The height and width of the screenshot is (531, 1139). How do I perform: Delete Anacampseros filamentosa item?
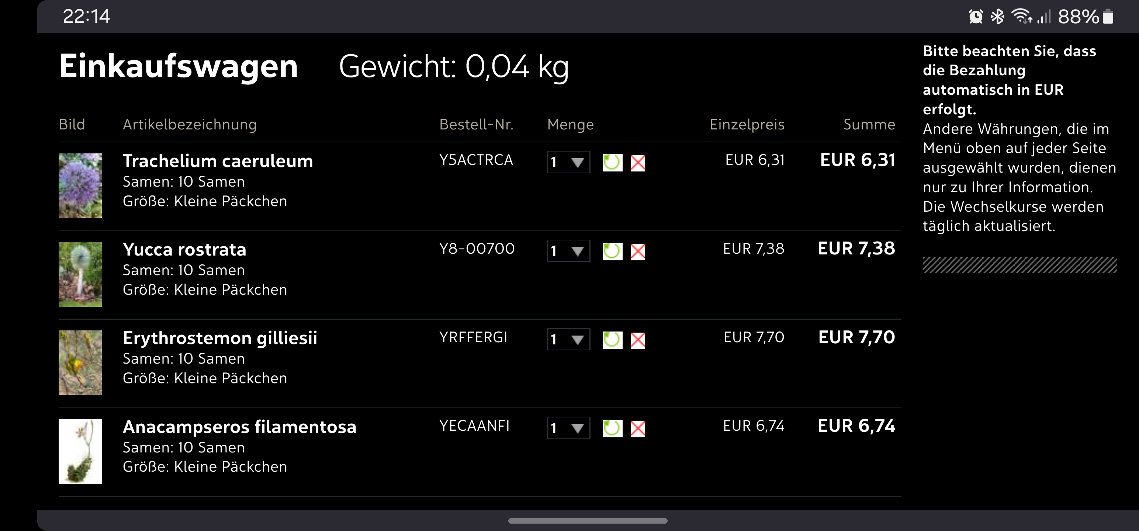(638, 428)
